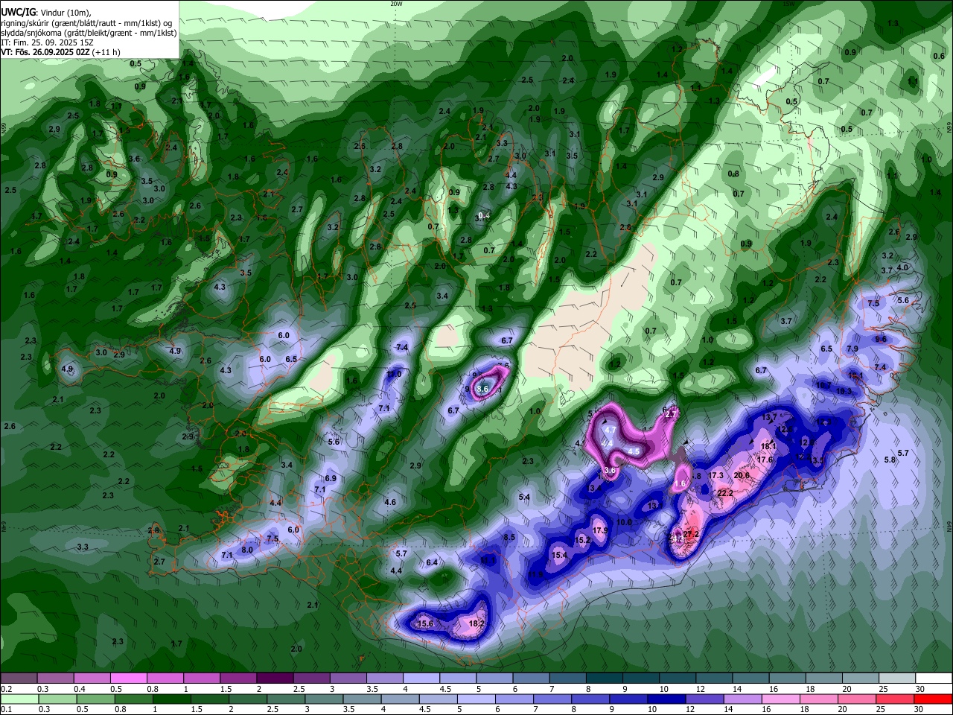Click the light gray snow swatch starting at 25
The height and width of the screenshot is (715, 953).
pos(897,678)
